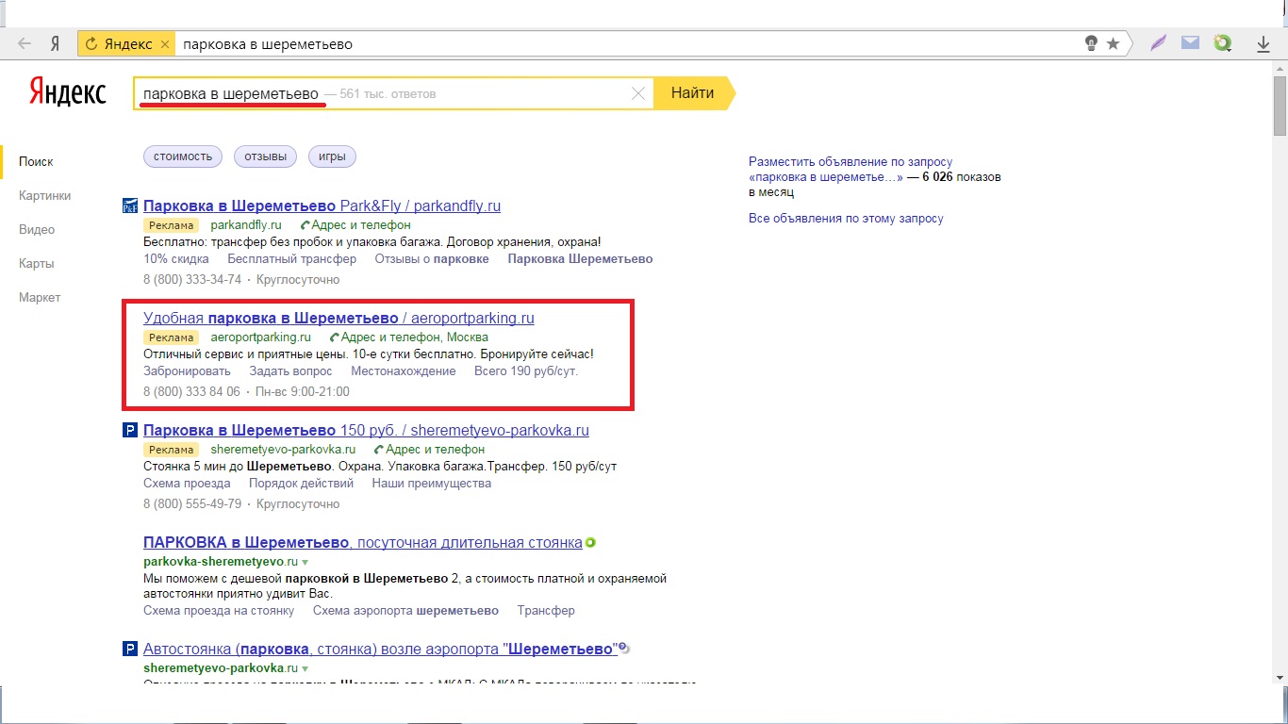Click the hours text 'Пн-вс 9:00-21:00'
Viewport: 1288px width, 724px height.
coord(302,392)
